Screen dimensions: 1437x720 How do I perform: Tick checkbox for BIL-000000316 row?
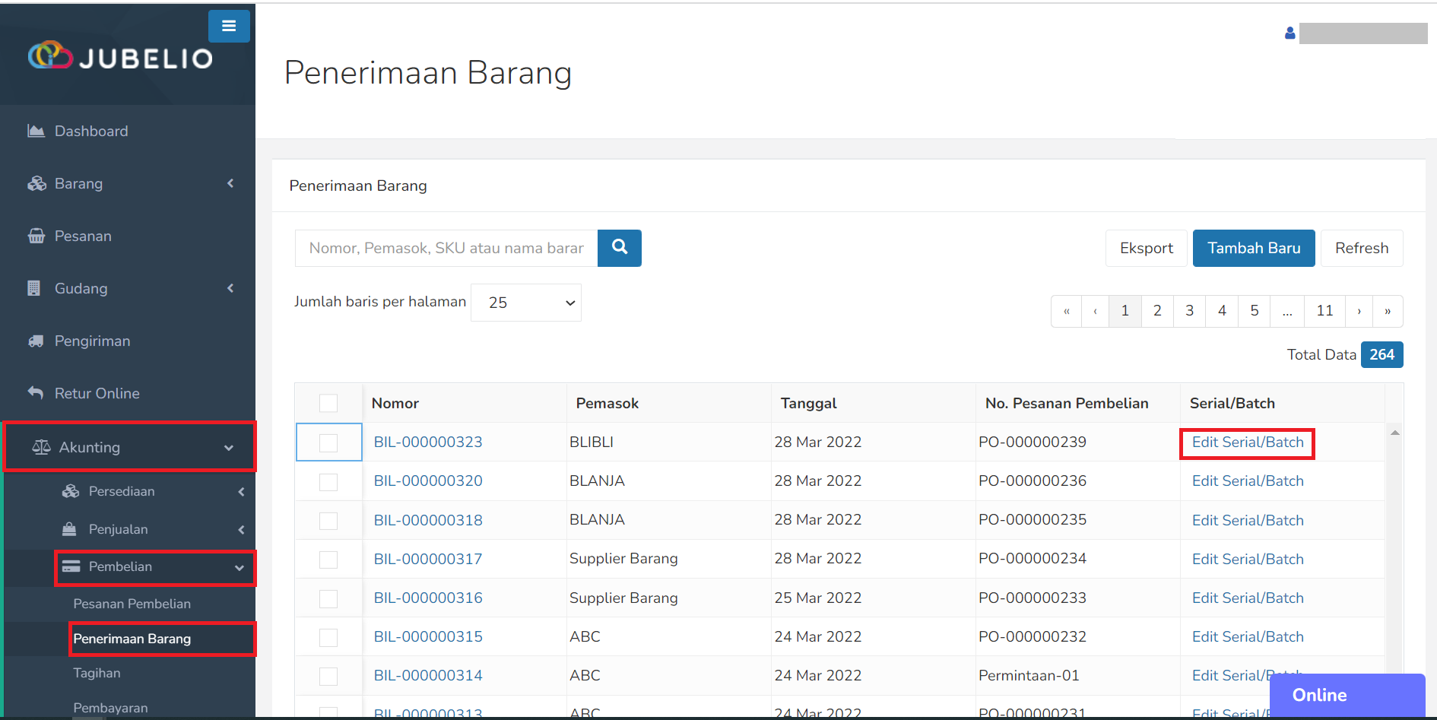tap(328, 598)
